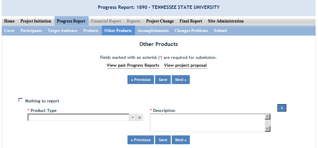Open the View project proposal link
This screenshot has width=318, height=148.
pos(185,65)
